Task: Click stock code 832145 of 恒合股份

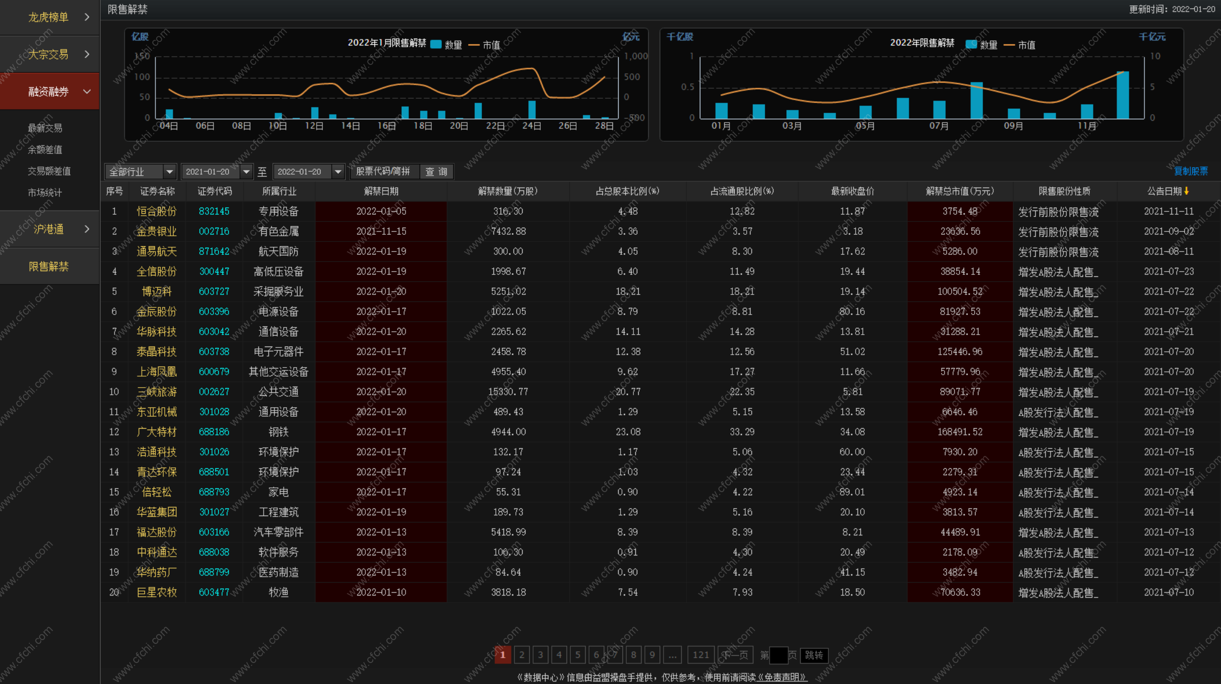Action: point(214,211)
